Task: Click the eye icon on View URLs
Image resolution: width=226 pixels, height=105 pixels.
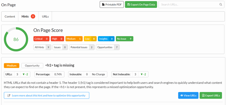Action: click(182, 95)
